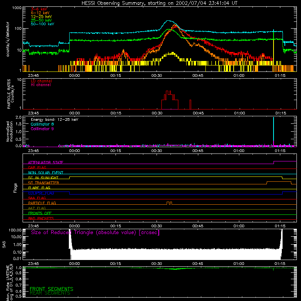Click the "0.5" tick on the modulation axis
The image size is (301, 301).
[18, 139]
